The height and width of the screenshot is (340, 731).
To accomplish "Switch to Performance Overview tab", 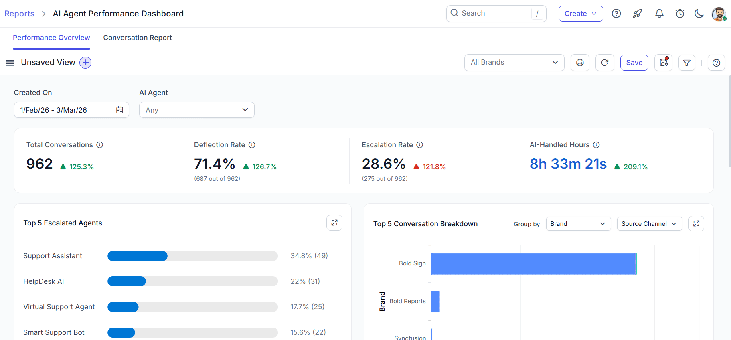I will pyautogui.click(x=51, y=38).
